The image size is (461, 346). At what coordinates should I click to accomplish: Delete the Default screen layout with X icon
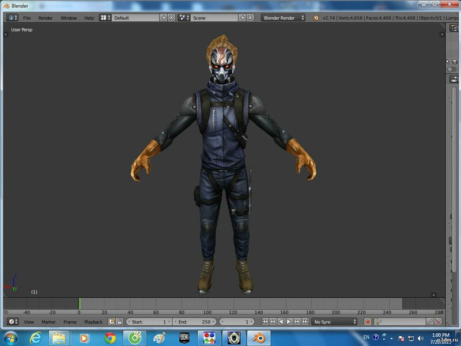pyautogui.click(x=171, y=18)
